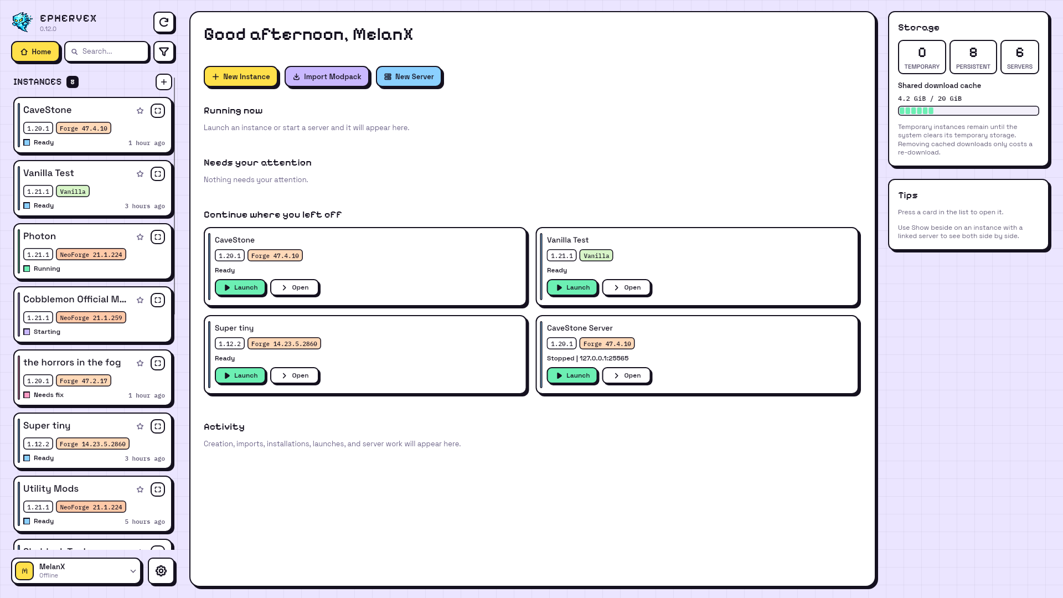Select the Utility Mods instance name
The image size is (1063, 598).
point(51,489)
